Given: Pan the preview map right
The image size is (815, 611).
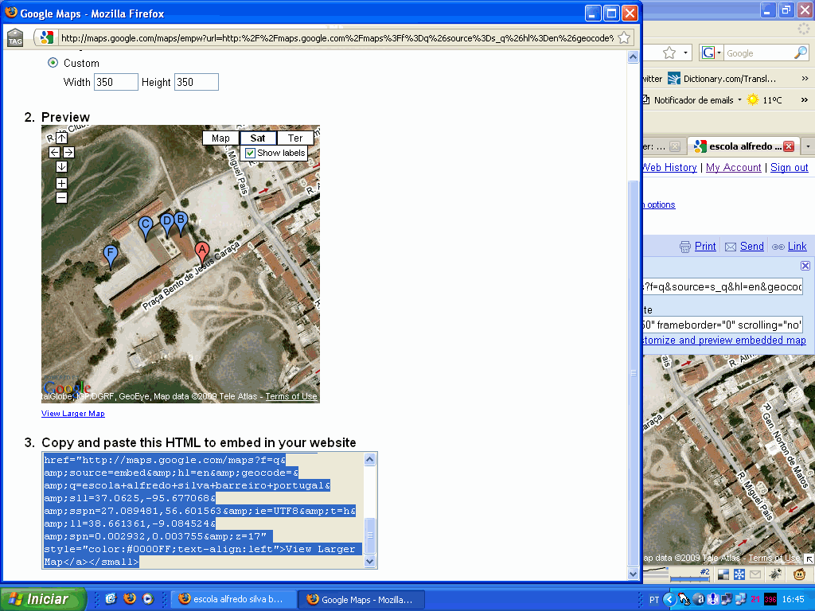Looking at the screenshot, I should click(68, 152).
